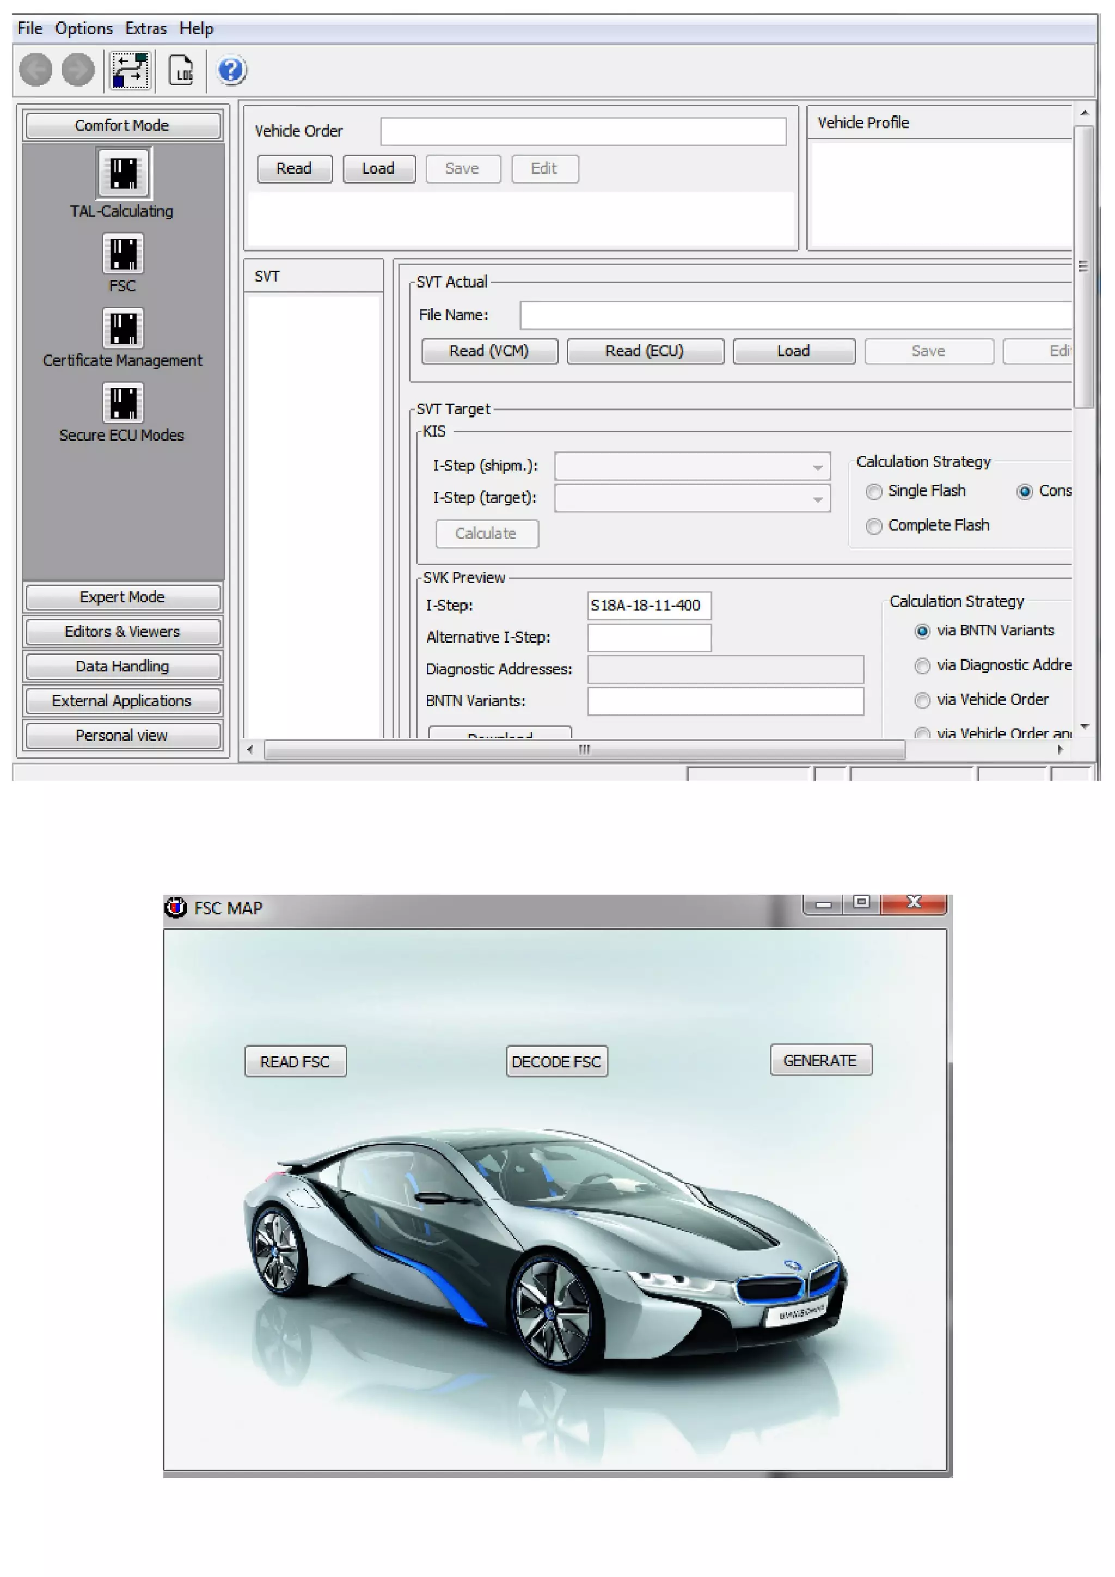This screenshot has width=1115, height=1577.
Task: Select via Vehicle Order calculation strategy
Action: [x=922, y=700]
